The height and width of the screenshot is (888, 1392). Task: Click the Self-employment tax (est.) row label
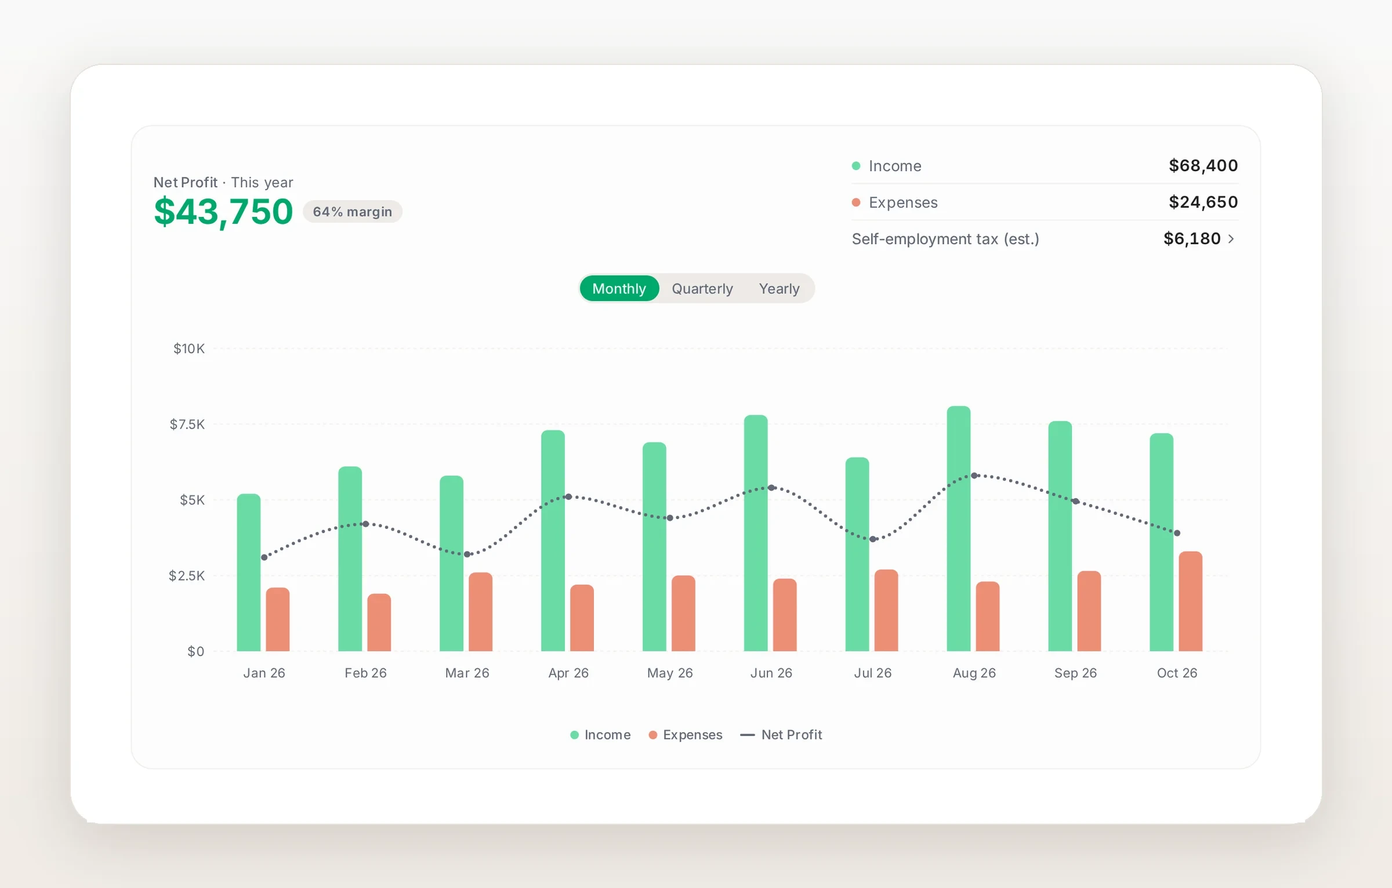(x=945, y=238)
